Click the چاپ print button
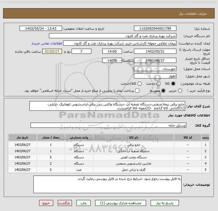This screenshot has width=218, height=211. coord(84,203)
